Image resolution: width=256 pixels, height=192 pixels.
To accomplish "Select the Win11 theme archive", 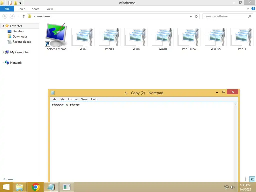I will [x=242, y=39].
